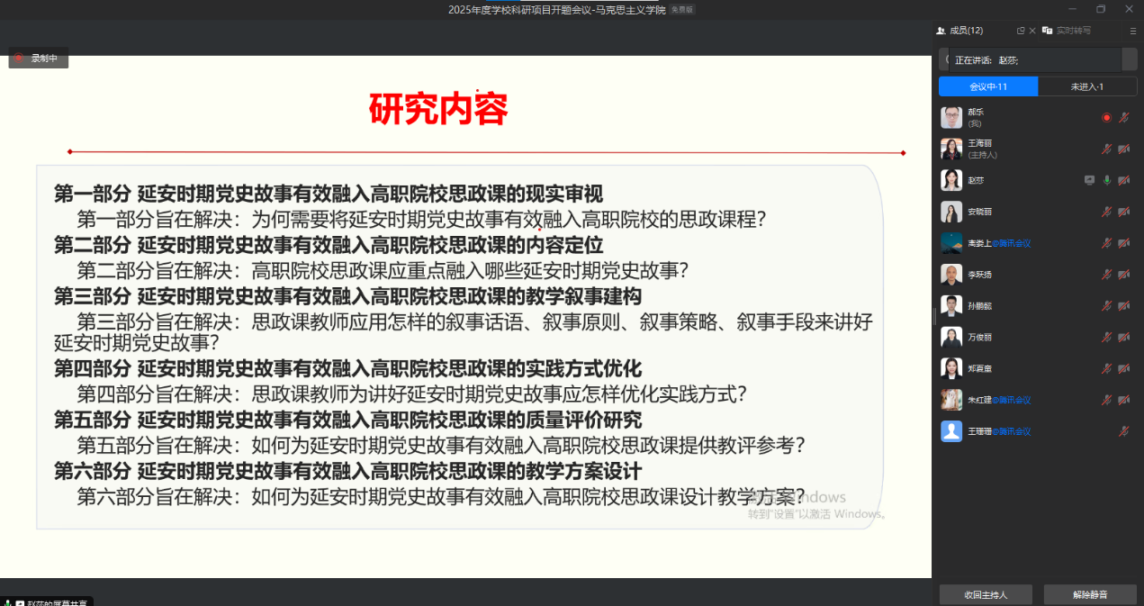Click the member search field
Image resolution: width=1144 pixels, height=606 pixels.
pos(1035,59)
